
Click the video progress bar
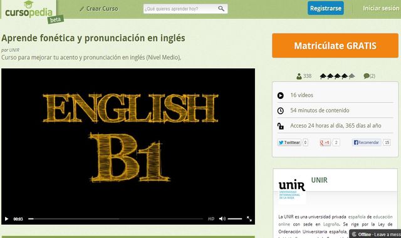click(x=115, y=219)
